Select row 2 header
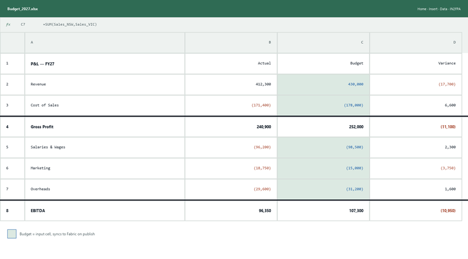 pyautogui.click(x=12, y=84)
